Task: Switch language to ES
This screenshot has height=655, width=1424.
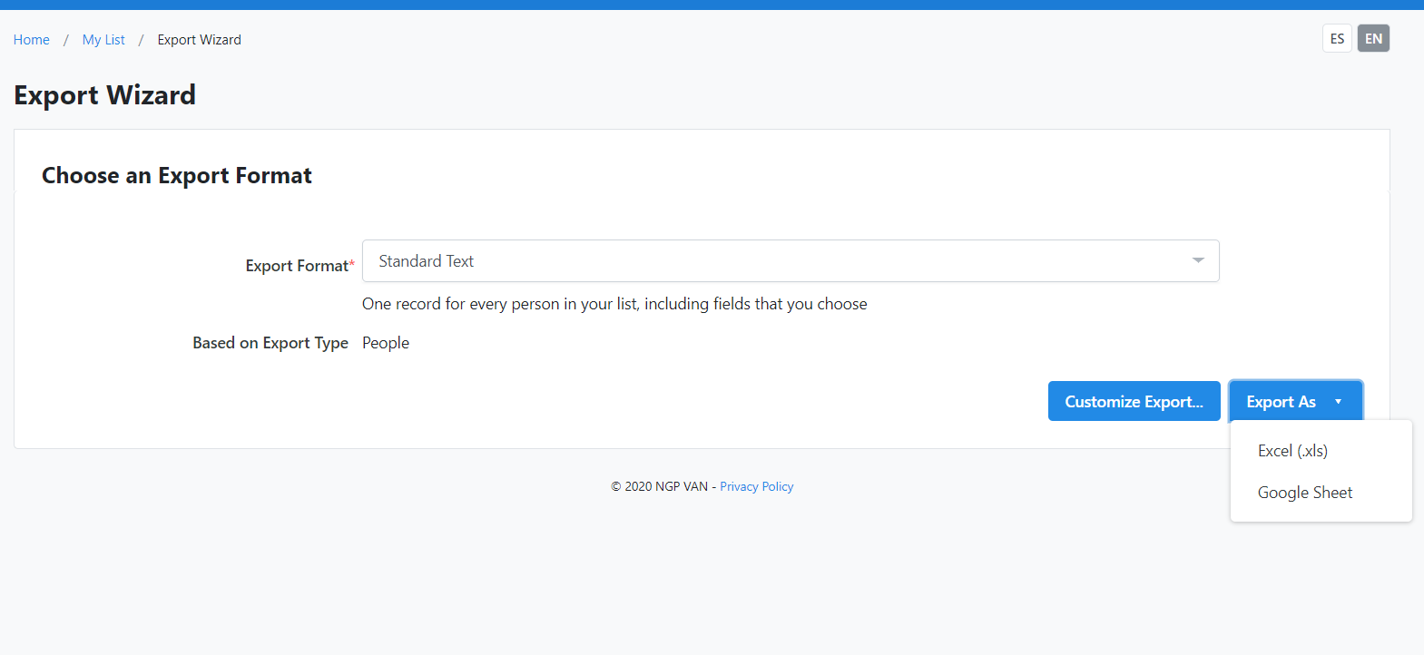Action: coord(1337,38)
